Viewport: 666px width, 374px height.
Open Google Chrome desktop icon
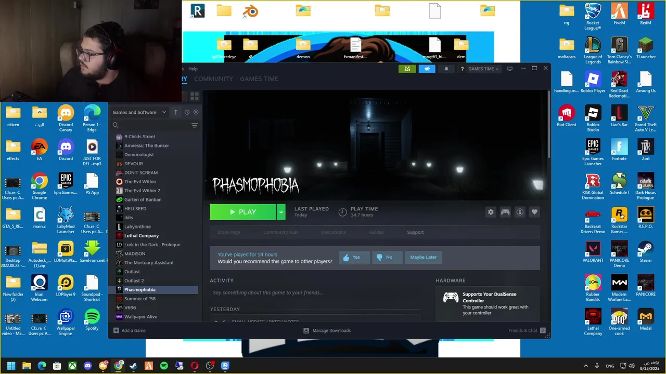coord(39,186)
